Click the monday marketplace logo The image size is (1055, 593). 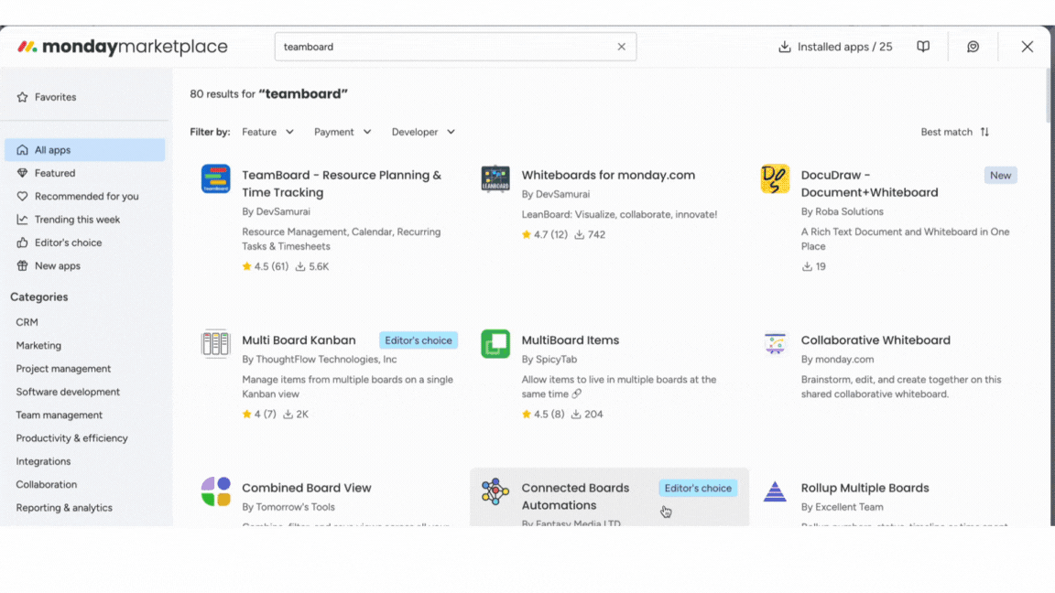pyautogui.click(x=123, y=47)
